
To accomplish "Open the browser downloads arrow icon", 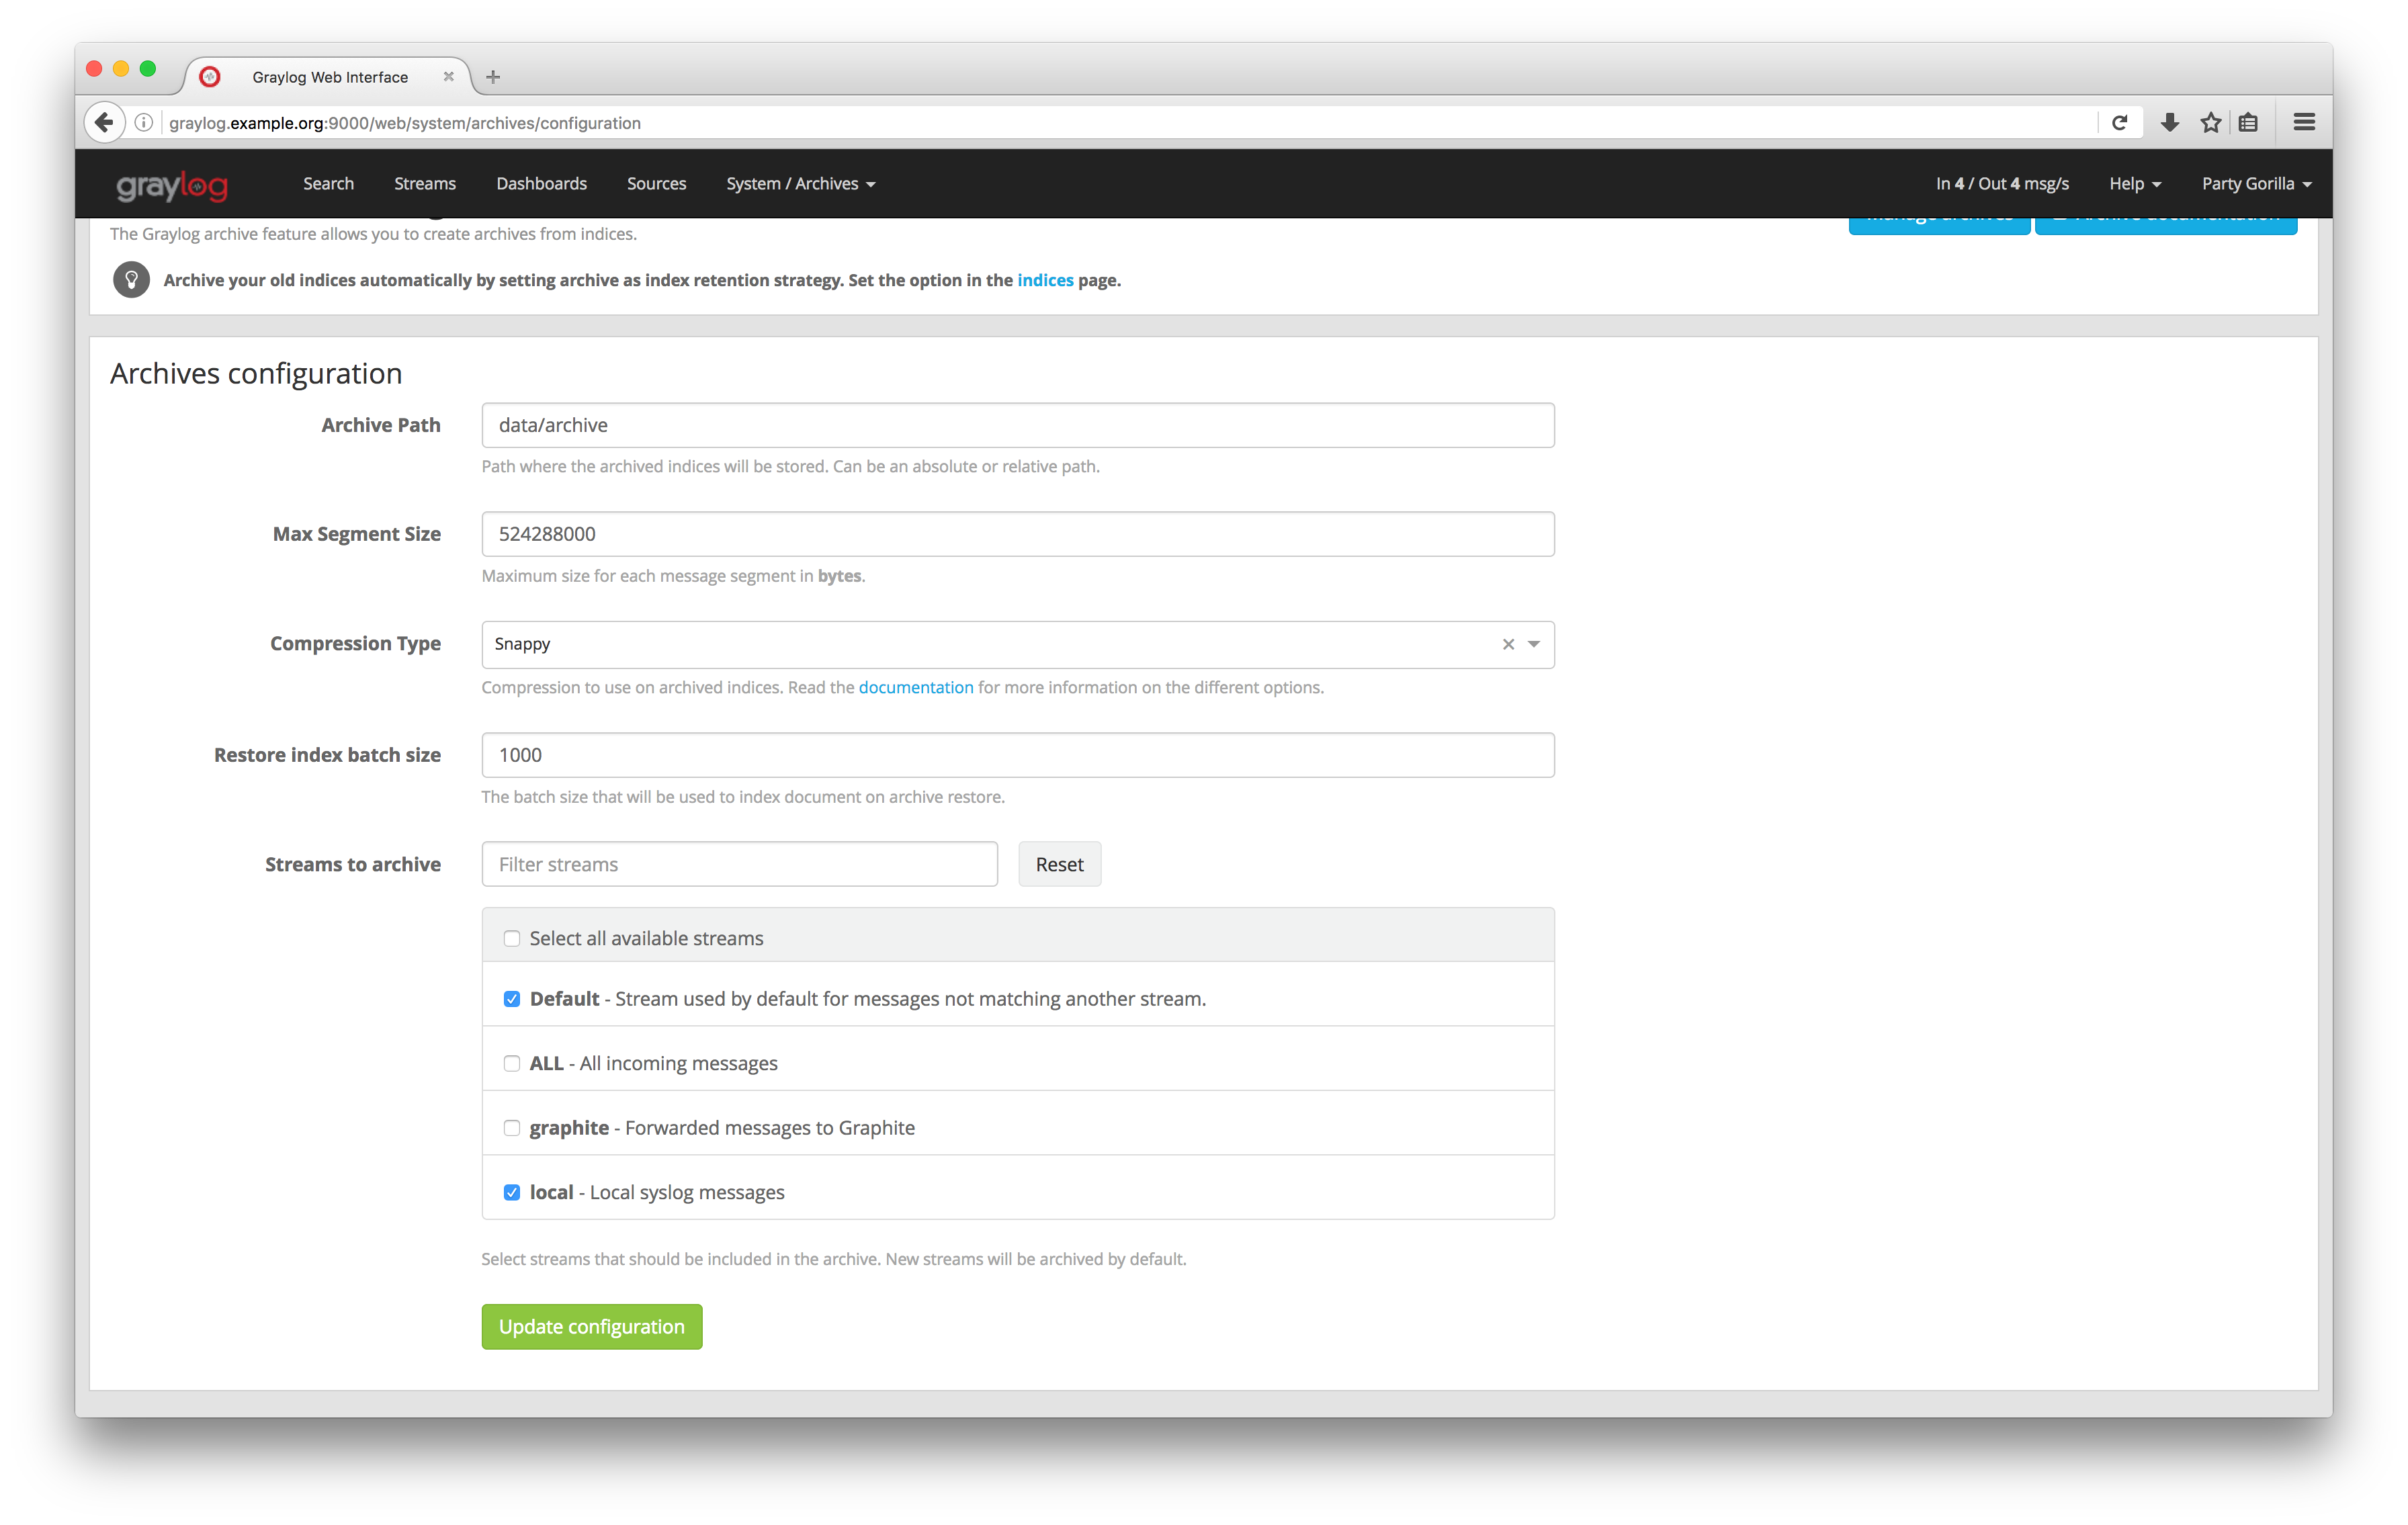I will pos(2169,123).
